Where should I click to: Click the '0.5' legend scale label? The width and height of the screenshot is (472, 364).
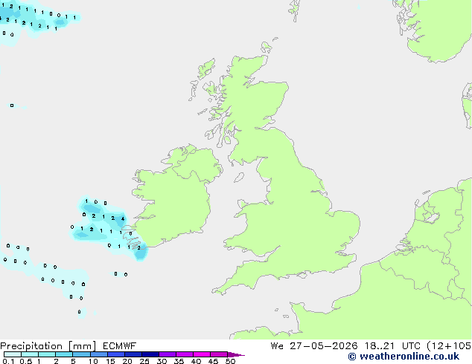(x=26, y=361)
